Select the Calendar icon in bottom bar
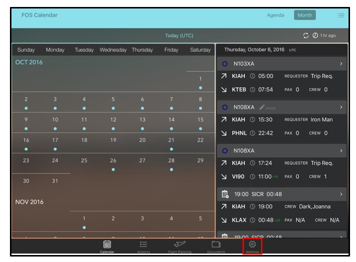Screen dimensions: 356x262 click(107, 245)
